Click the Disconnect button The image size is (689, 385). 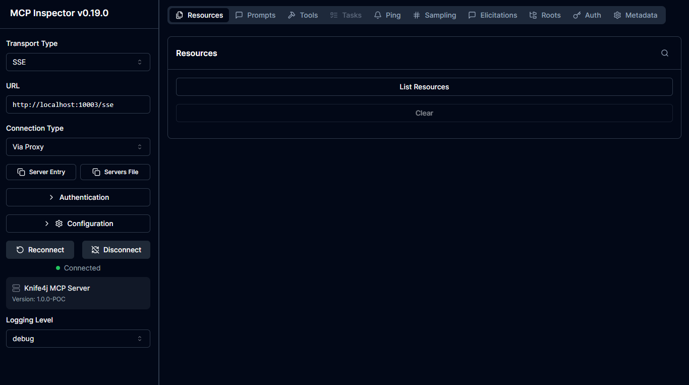click(116, 250)
